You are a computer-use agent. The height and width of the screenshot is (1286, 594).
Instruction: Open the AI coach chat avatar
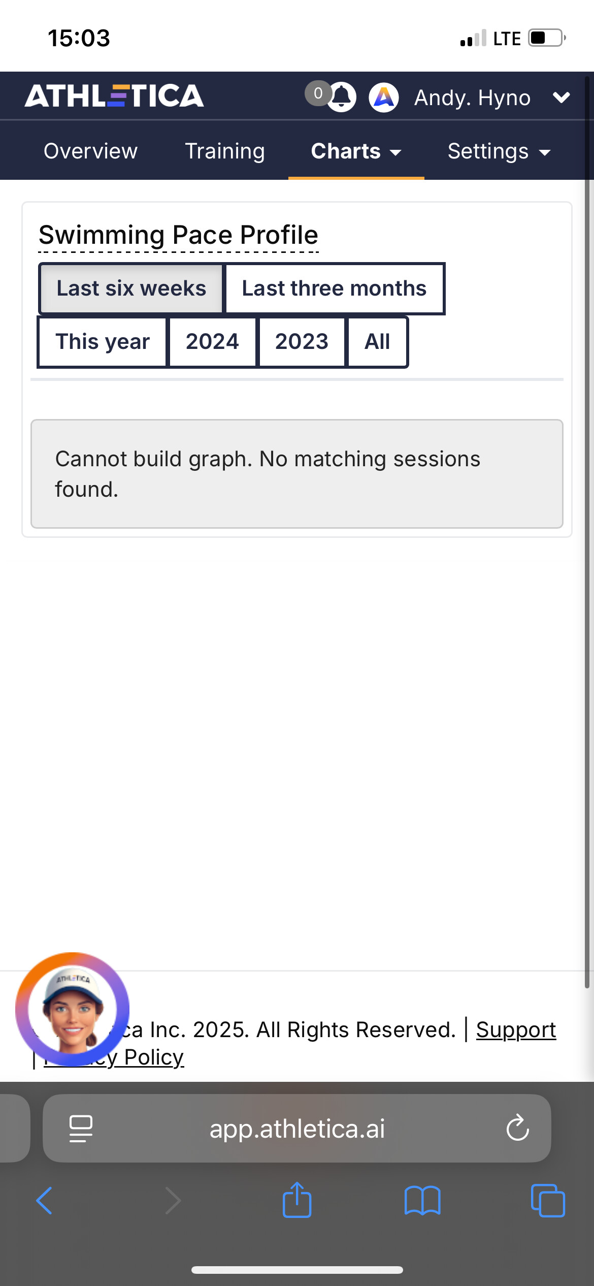coord(72,1009)
